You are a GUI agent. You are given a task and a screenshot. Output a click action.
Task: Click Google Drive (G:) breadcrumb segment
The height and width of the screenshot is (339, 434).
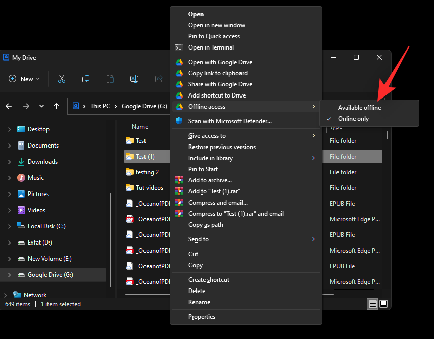click(x=144, y=106)
